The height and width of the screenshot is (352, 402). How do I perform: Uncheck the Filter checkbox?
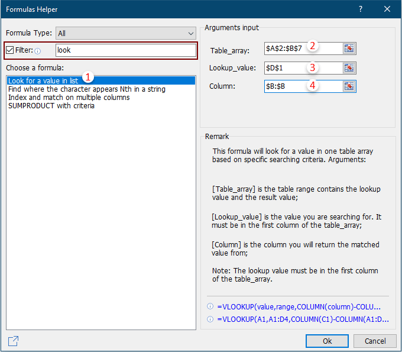coord(10,50)
